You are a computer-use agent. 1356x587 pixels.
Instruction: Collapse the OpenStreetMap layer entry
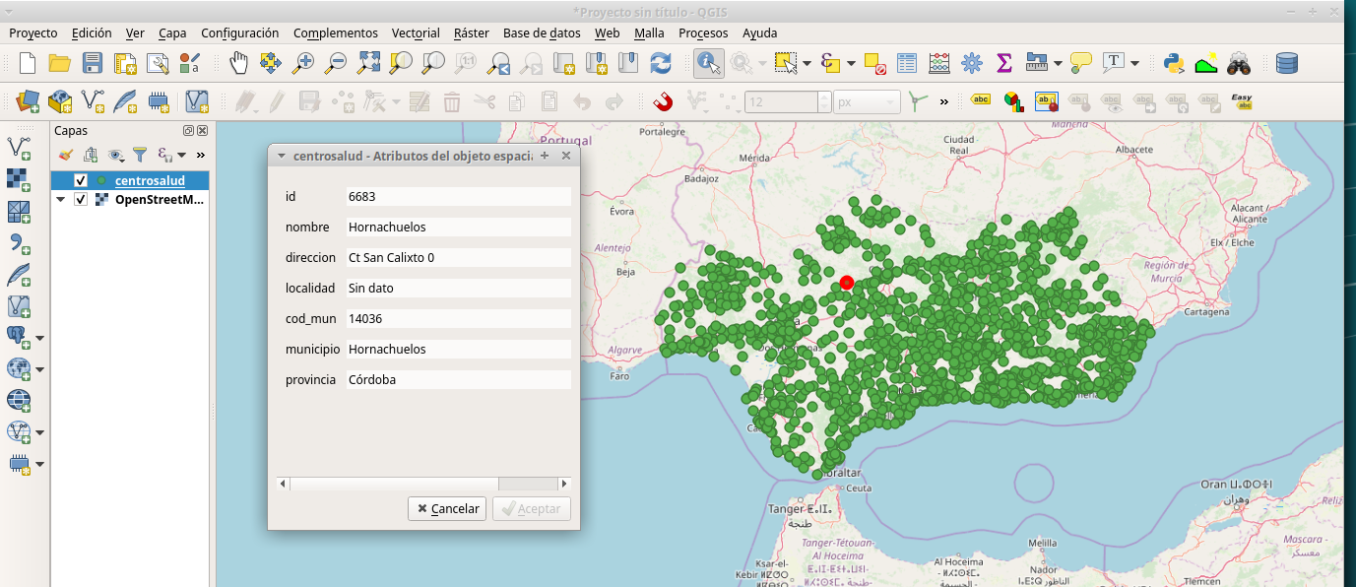(x=61, y=199)
